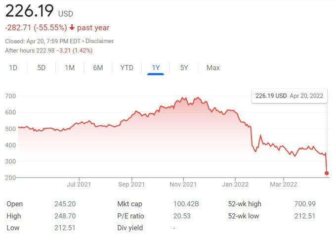Switch to the 1D time range tab
The image size is (336, 235).
point(13,68)
